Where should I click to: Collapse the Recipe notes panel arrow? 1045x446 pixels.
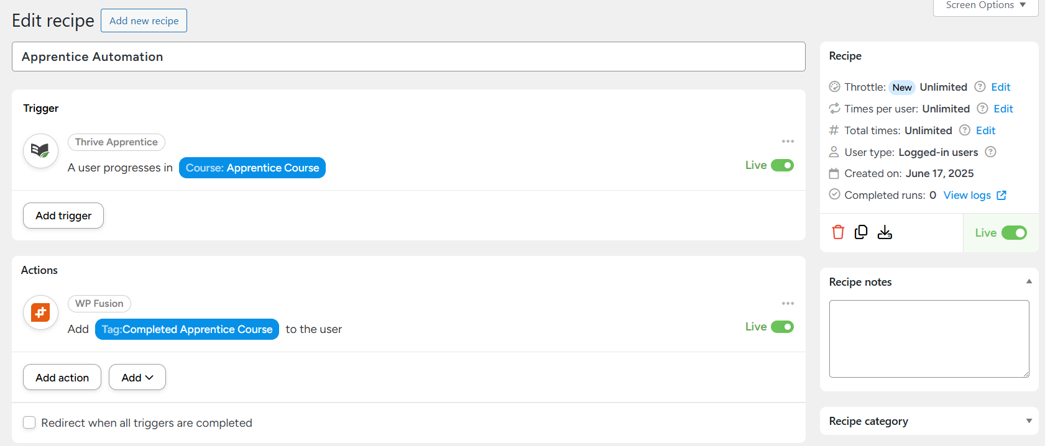(x=1029, y=281)
